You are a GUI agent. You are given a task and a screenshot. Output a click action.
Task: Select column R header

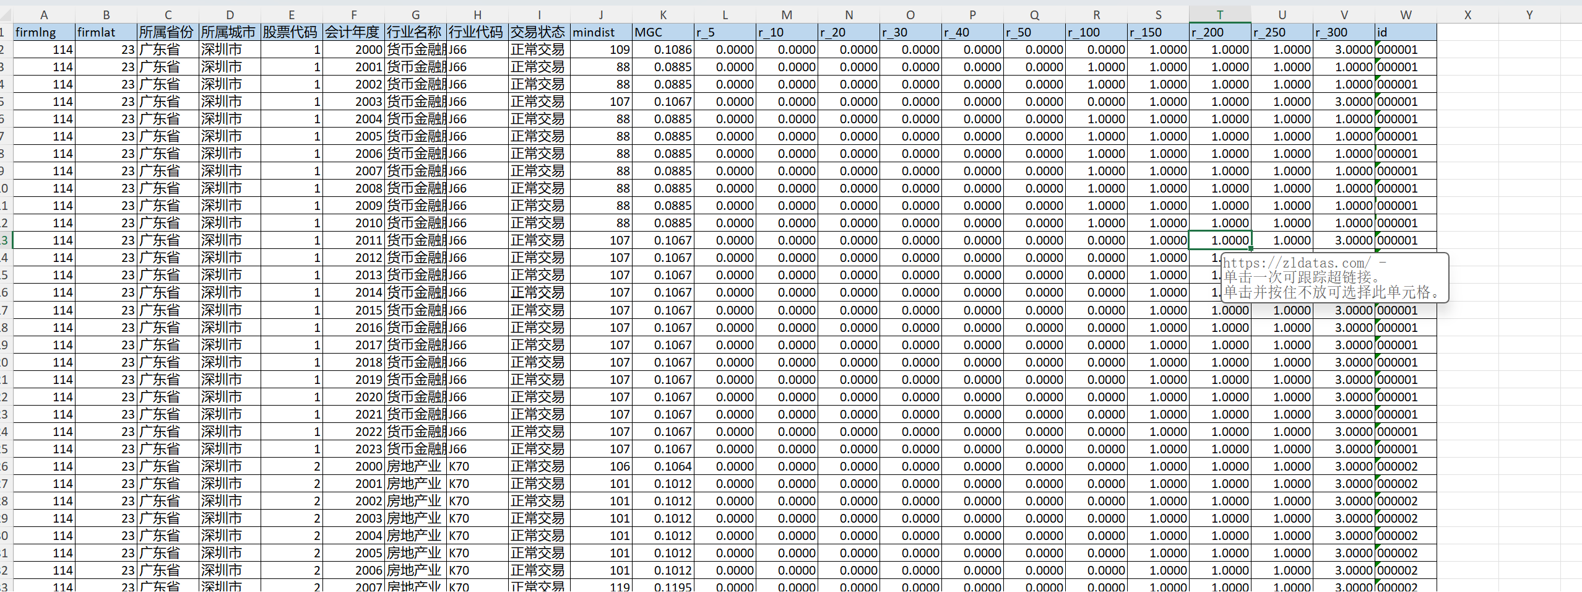tap(1096, 15)
